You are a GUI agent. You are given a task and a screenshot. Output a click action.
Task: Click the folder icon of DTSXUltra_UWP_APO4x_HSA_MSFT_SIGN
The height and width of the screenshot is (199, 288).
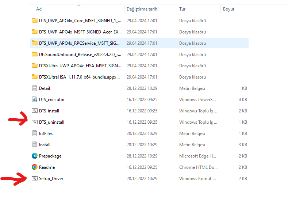[x=35, y=65]
